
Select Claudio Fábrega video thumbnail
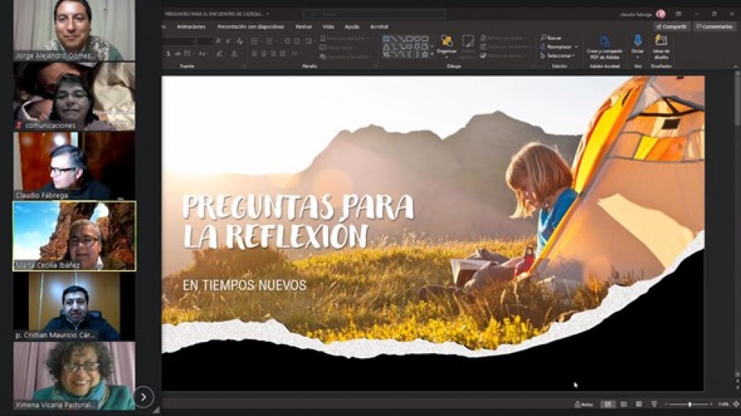coord(74,165)
